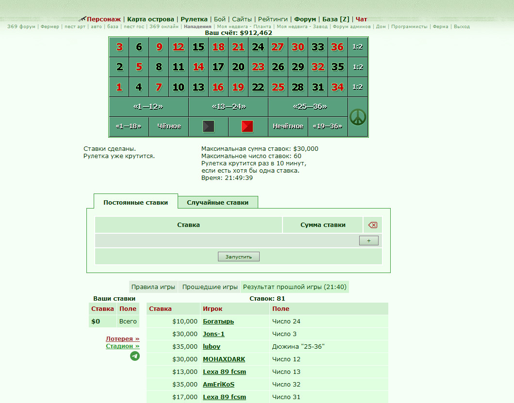Click the red clear-bets backspace icon
Viewport: 514px width, 403px height.
373,225
